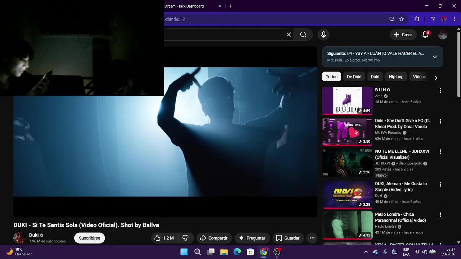
Task: Show more filter chips with right arrow
Action: point(436,78)
